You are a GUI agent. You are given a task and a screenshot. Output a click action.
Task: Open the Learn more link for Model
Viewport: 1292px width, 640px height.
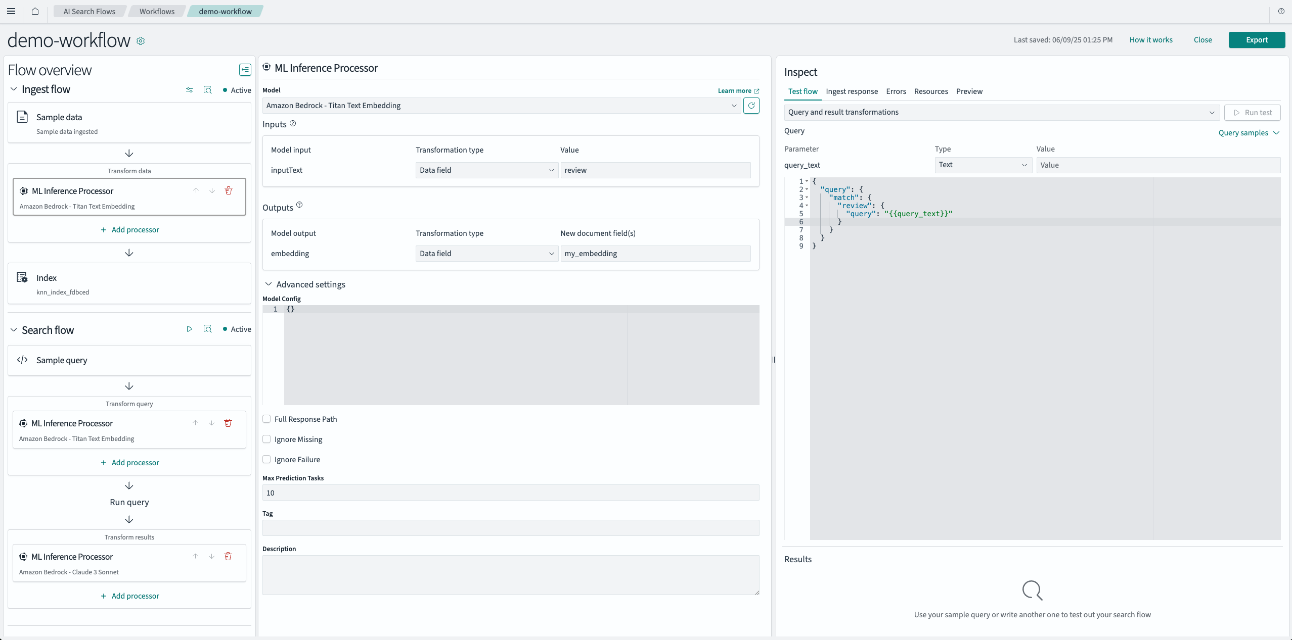click(x=737, y=90)
